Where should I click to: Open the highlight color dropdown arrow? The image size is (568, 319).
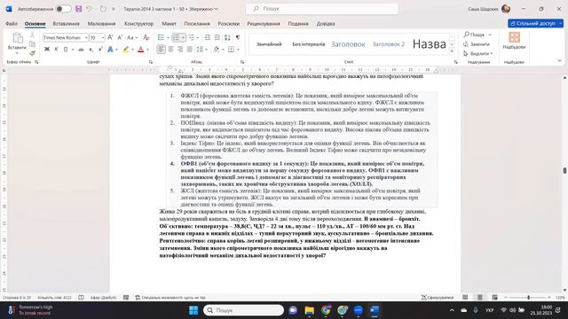(132, 50)
